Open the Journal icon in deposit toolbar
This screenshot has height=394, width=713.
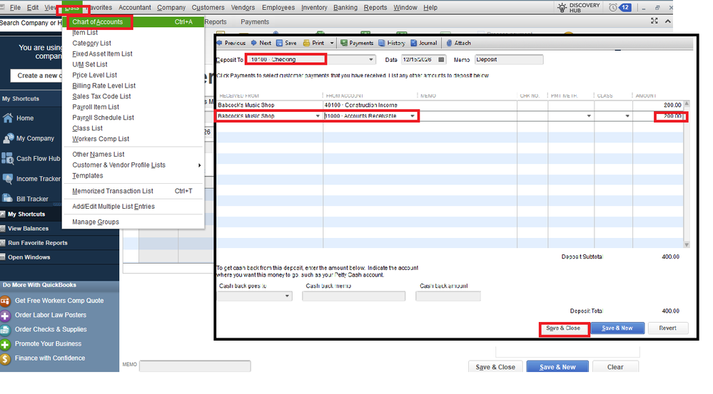click(413, 43)
